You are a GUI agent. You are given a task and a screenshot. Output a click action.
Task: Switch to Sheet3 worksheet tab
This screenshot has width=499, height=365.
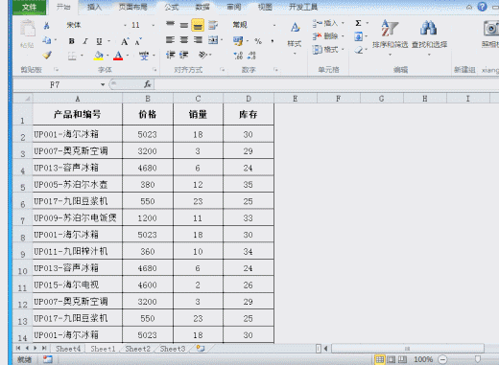[x=173, y=349]
